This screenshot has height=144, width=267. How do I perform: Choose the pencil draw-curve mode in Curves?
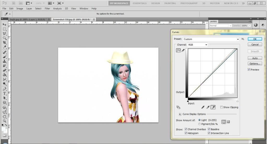183,50
